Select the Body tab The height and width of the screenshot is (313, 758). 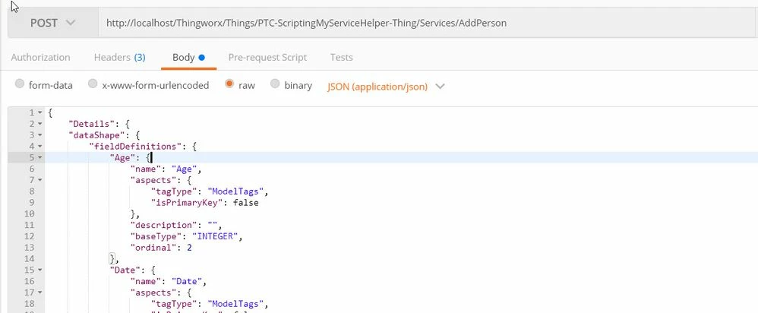[188, 57]
